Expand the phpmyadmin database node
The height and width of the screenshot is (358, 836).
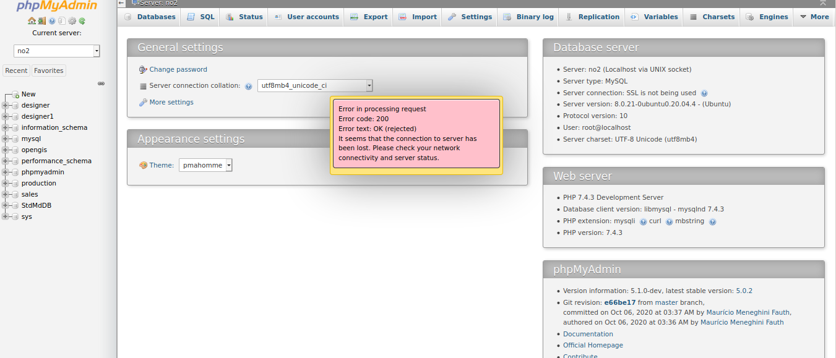tap(6, 173)
